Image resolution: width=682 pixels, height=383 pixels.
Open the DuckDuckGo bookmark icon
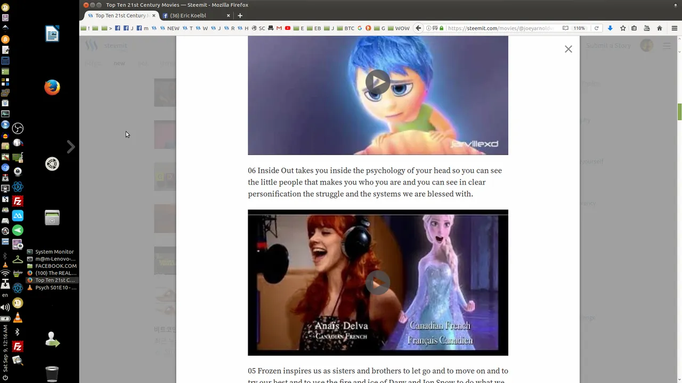click(x=368, y=28)
